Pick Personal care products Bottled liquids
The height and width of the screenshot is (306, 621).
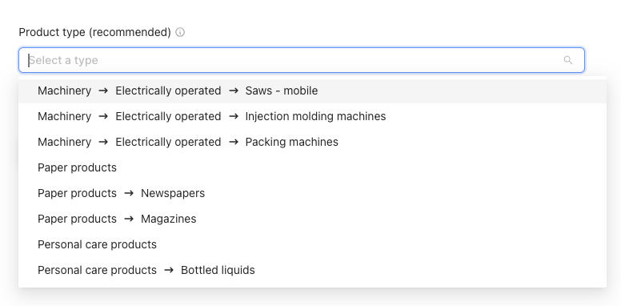312,270
